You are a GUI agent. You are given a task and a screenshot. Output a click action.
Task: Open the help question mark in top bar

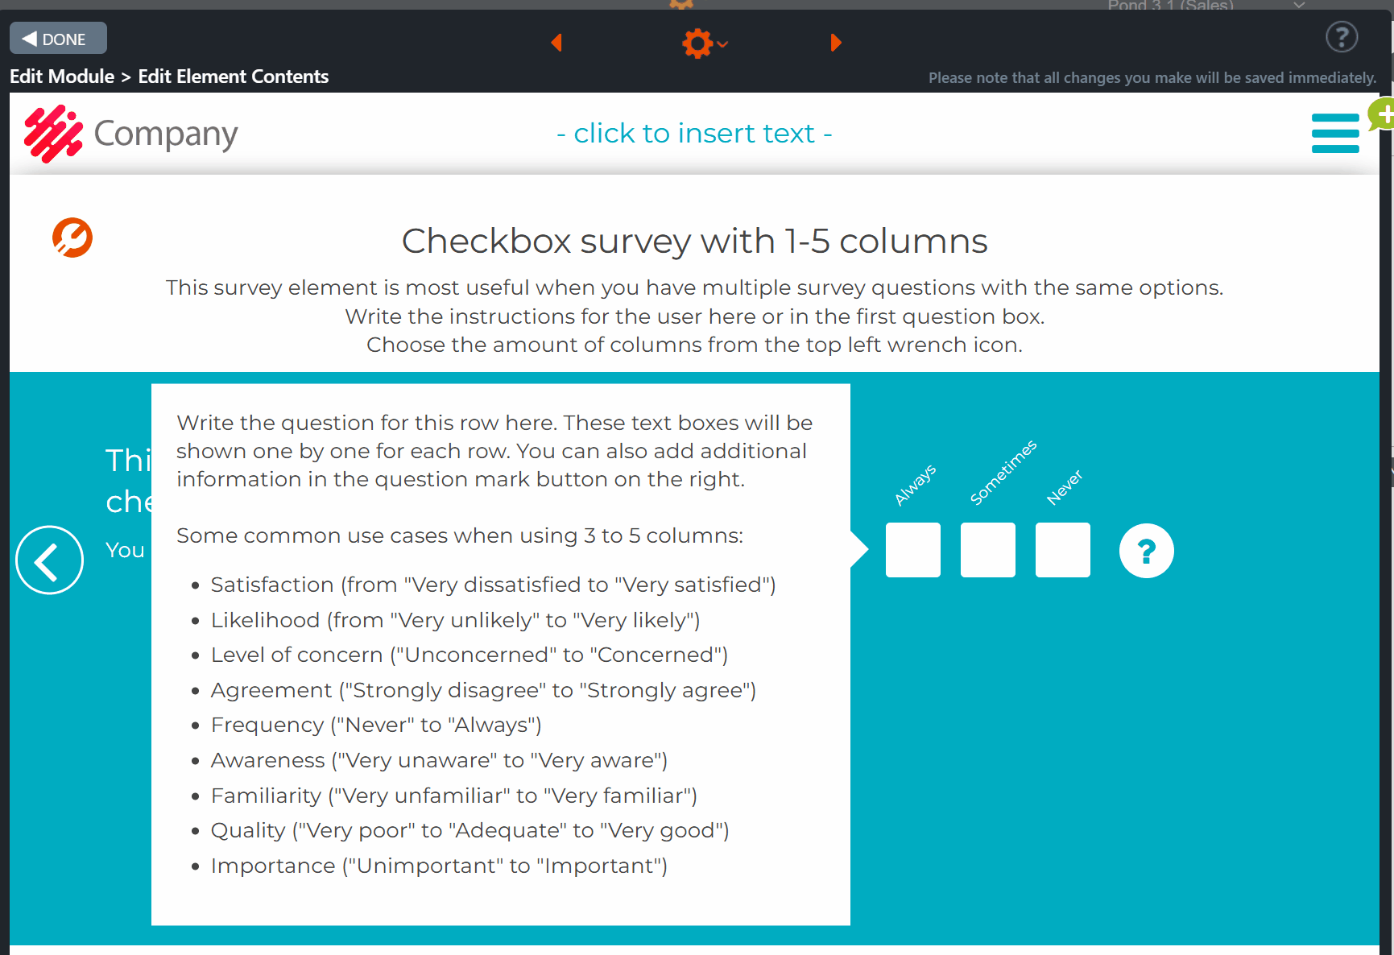1342,37
